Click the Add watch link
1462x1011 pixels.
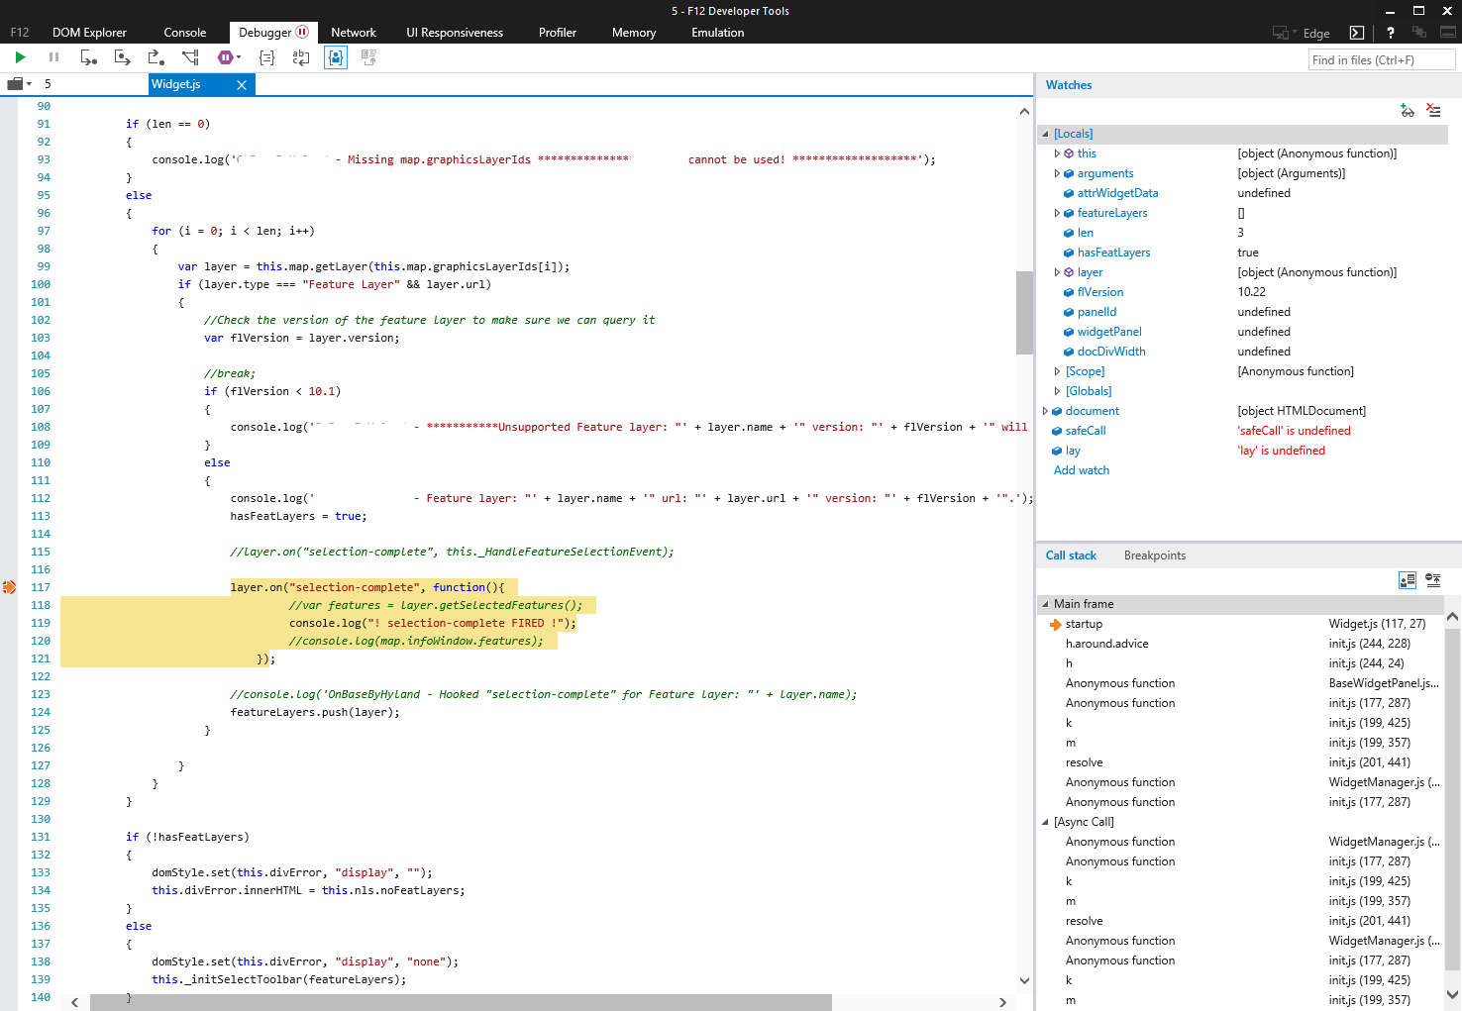1082,470
